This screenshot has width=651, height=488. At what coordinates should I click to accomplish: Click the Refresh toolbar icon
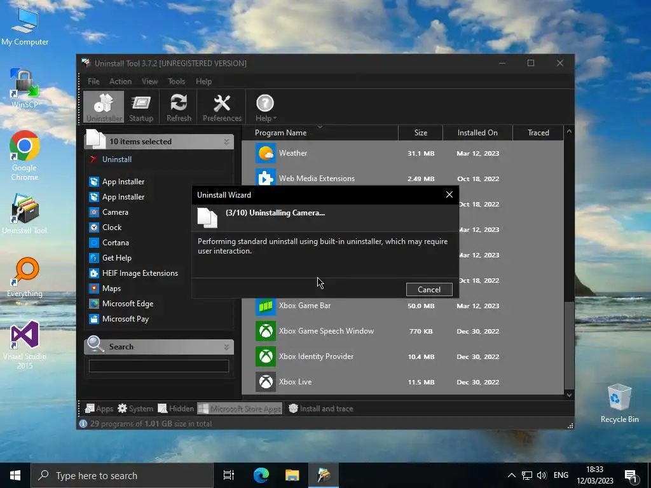tap(179, 107)
